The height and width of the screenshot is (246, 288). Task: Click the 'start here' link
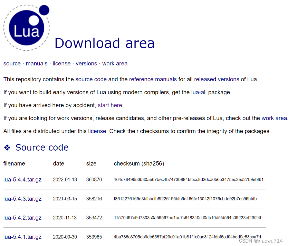tap(110, 105)
